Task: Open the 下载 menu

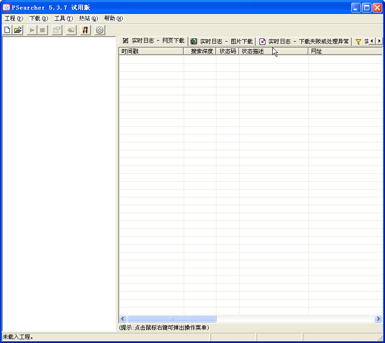Action: [x=38, y=18]
